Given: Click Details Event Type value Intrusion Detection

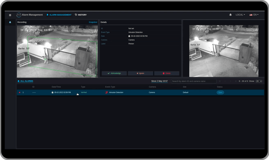Looking at the screenshot, I should tap(135, 32).
